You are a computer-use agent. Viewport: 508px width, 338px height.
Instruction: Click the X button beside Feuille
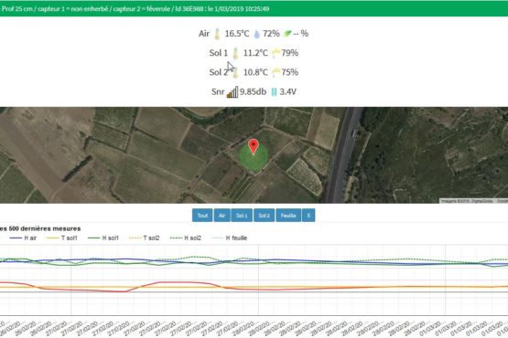308,216
